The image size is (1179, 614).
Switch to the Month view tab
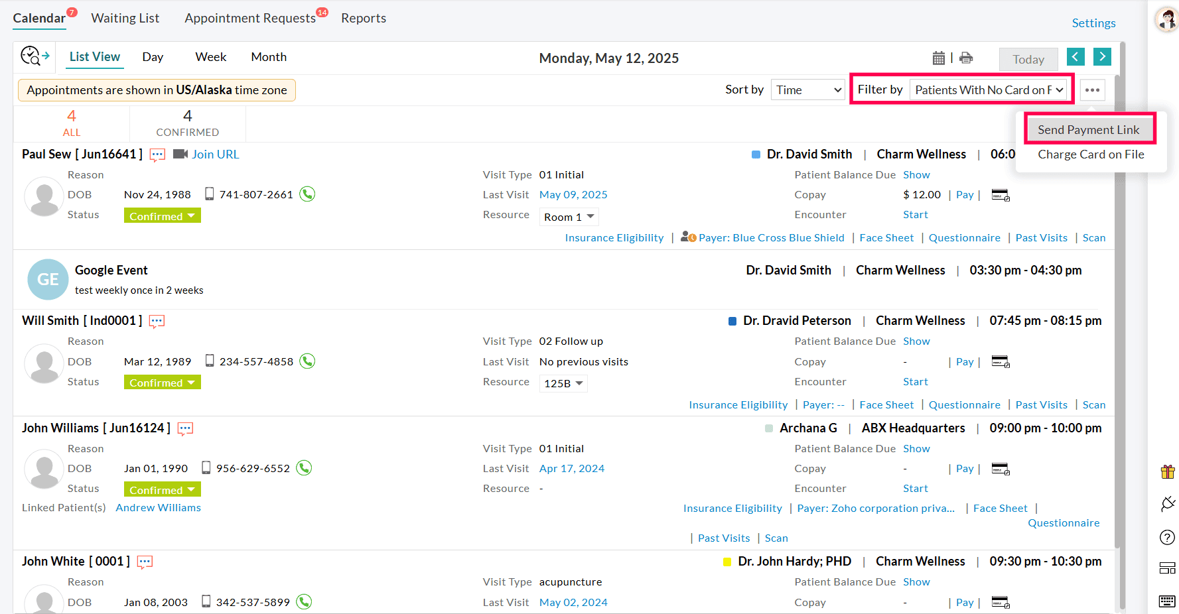click(x=268, y=57)
